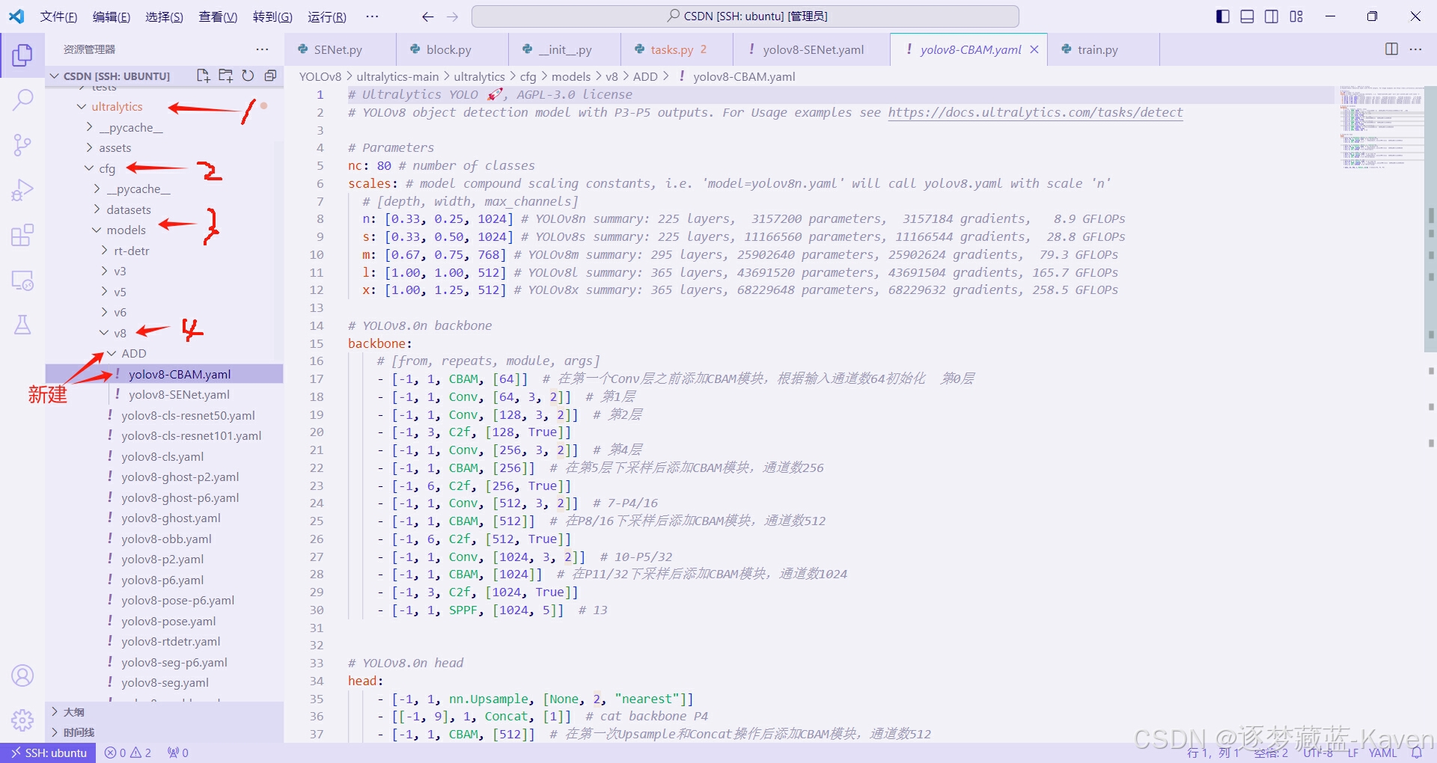Switch to the train.py tab
This screenshot has width=1437, height=763.
(x=1102, y=49)
